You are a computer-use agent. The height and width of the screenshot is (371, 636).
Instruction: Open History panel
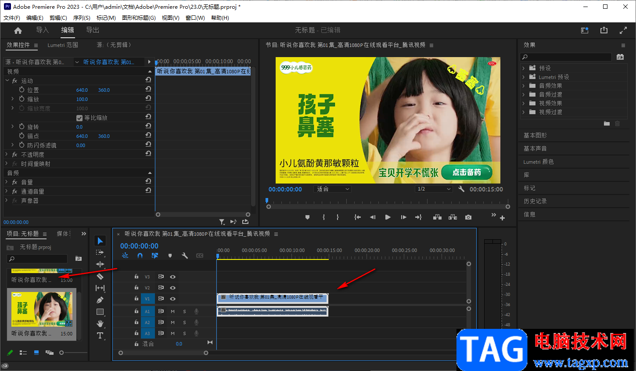click(x=535, y=201)
